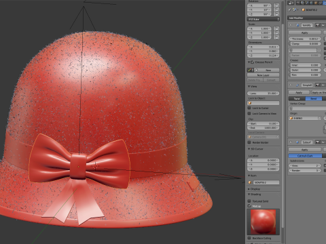The height and width of the screenshot is (244, 326).
Task: Collapse the 3D Cursor panel
Action: click(249, 149)
